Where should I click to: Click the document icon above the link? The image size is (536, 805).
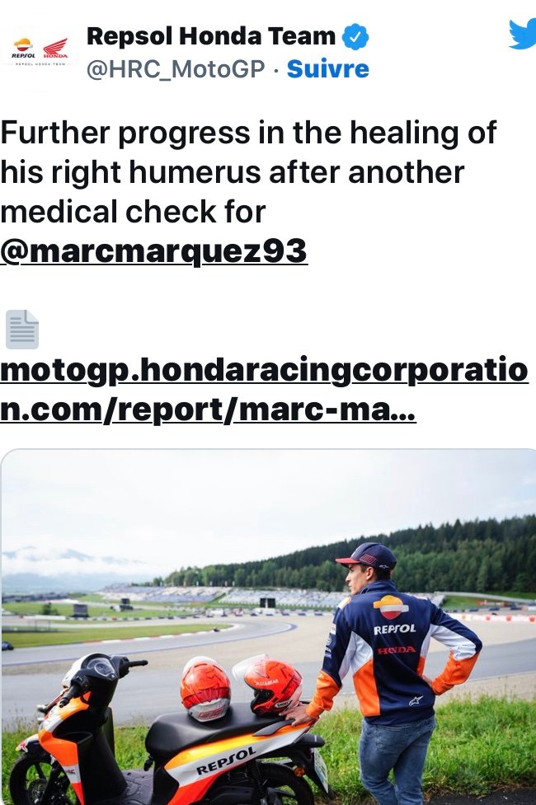pyautogui.click(x=22, y=330)
